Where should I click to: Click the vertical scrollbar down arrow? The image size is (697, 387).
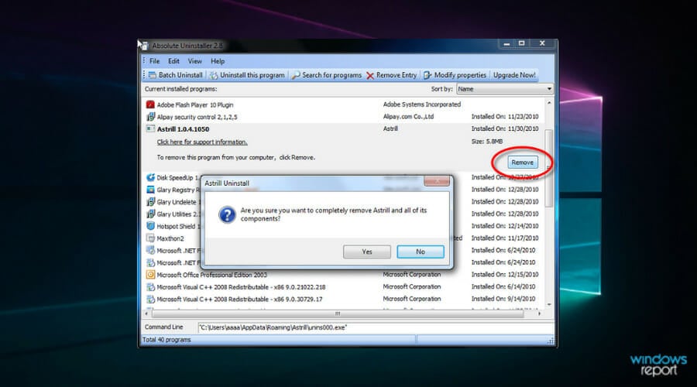click(x=549, y=304)
